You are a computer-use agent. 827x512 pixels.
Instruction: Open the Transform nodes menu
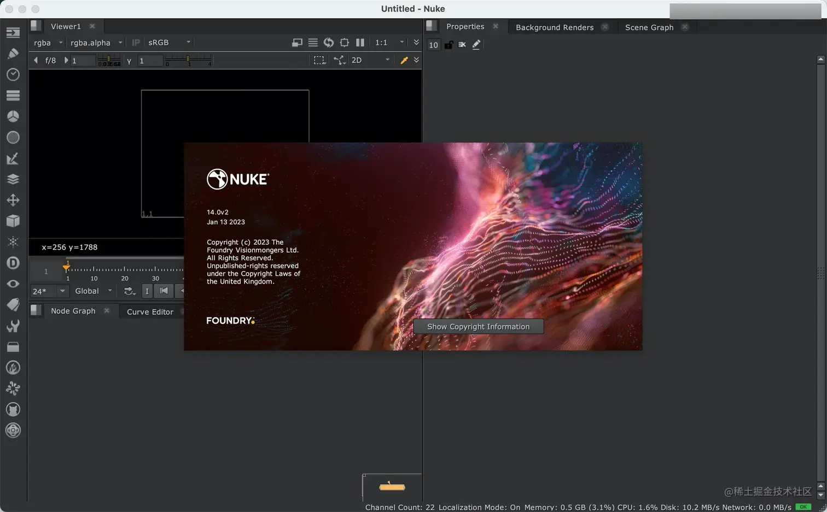tap(13, 200)
